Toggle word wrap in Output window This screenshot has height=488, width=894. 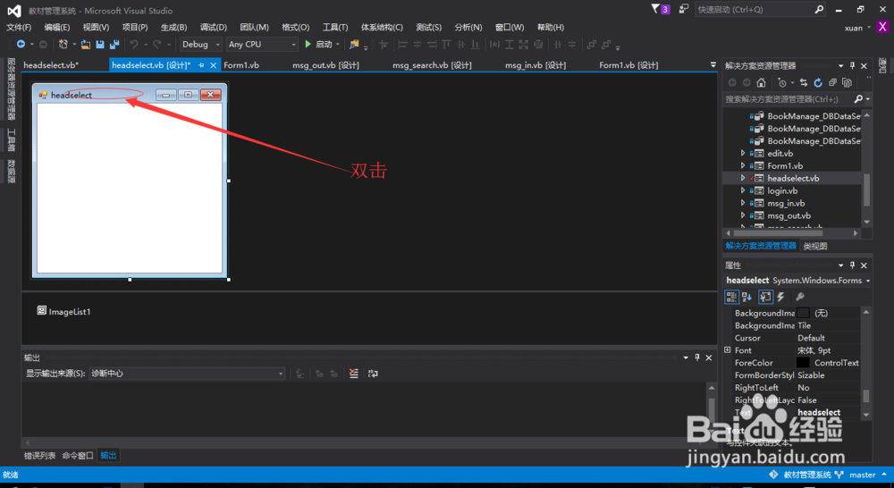tap(373, 374)
